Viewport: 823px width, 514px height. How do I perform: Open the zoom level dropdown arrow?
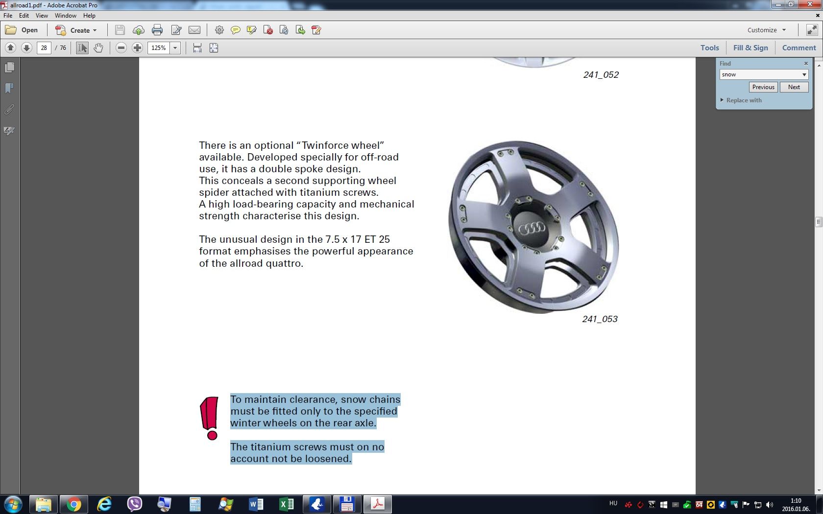(x=175, y=47)
